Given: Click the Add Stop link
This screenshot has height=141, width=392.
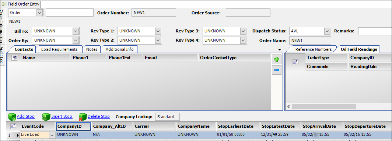Looking at the screenshot, I should [26, 116].
